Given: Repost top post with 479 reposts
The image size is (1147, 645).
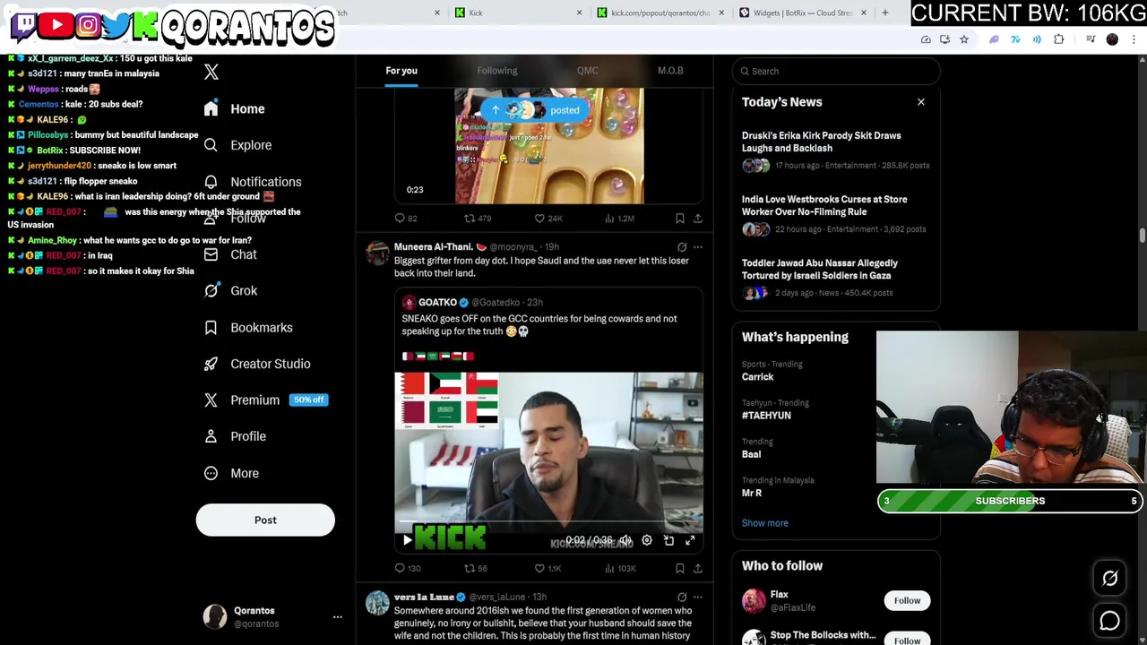Looking at the screenshot, I should 478,218.
